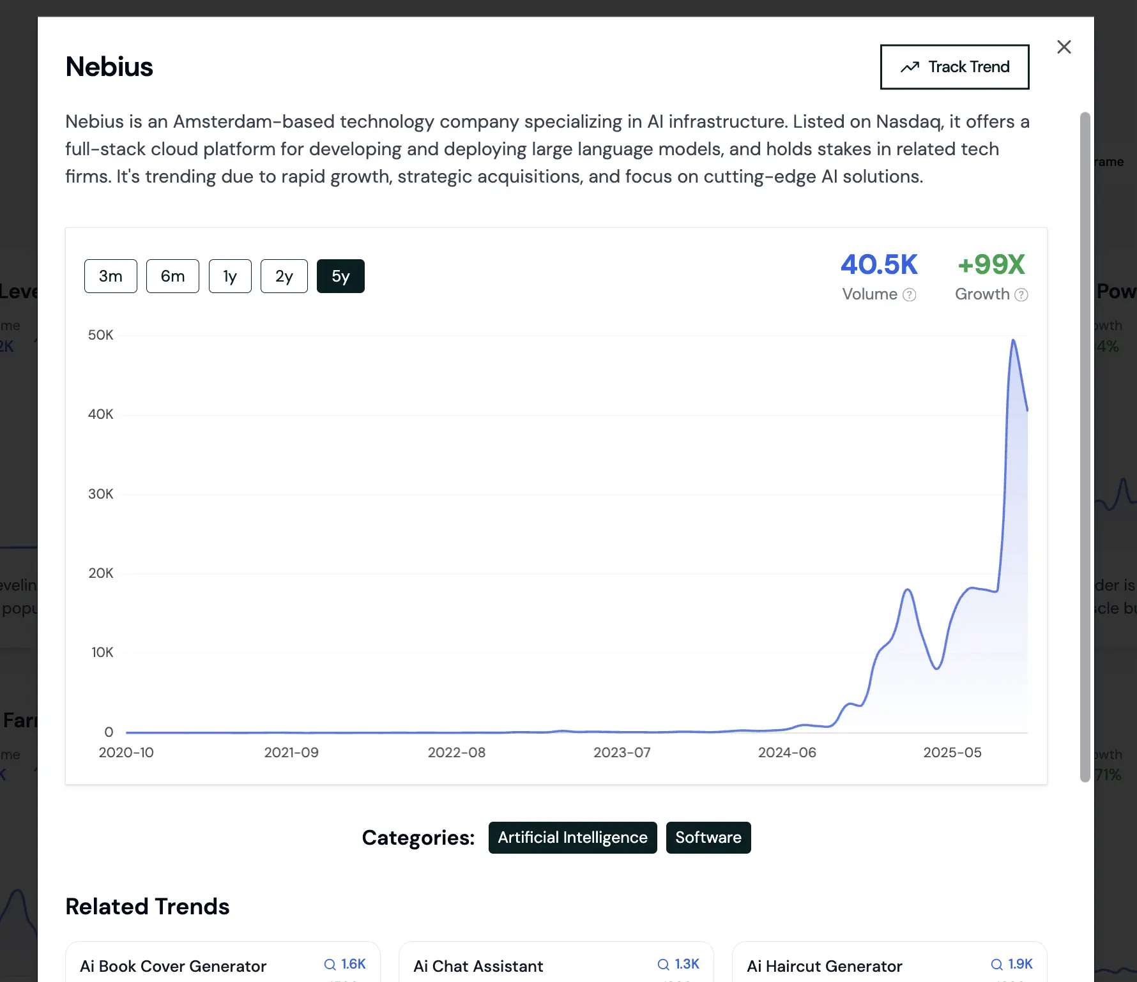Open the Ai Book Cover Generator trend
Viewport: 1137px width, 982px height.
(x=172, y=965)
